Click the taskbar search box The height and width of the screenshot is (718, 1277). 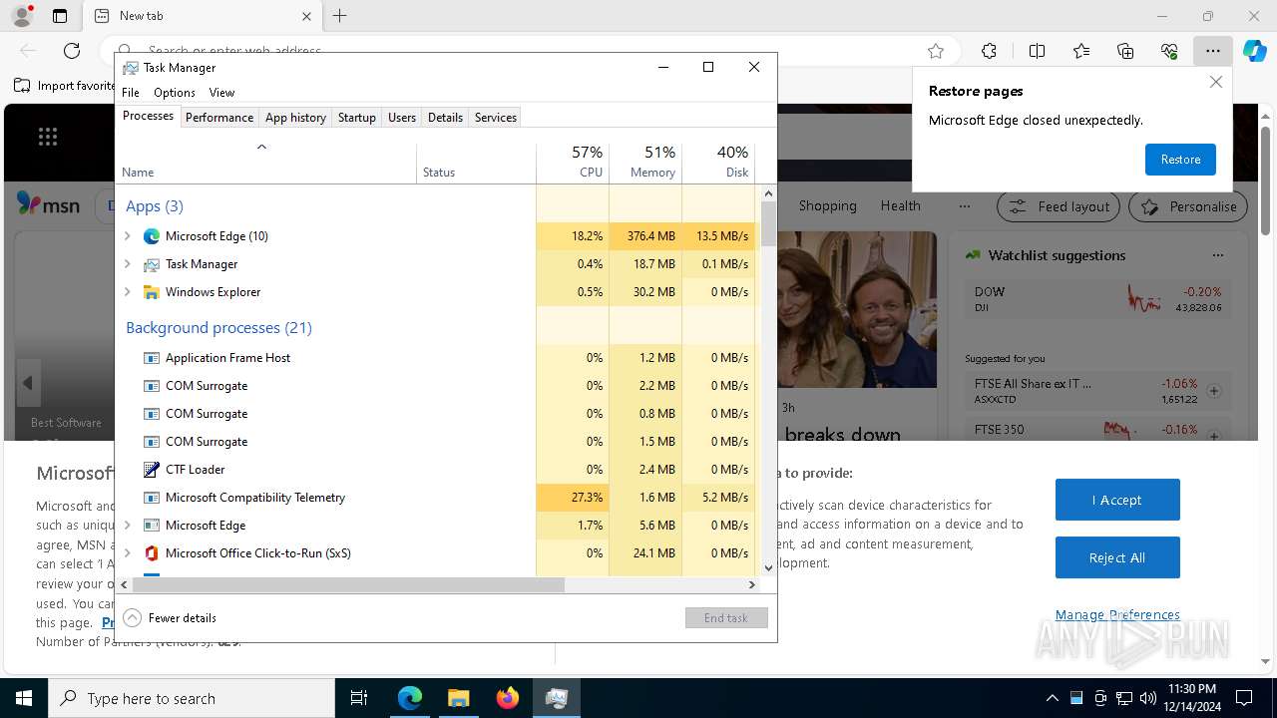click(192, 698)
